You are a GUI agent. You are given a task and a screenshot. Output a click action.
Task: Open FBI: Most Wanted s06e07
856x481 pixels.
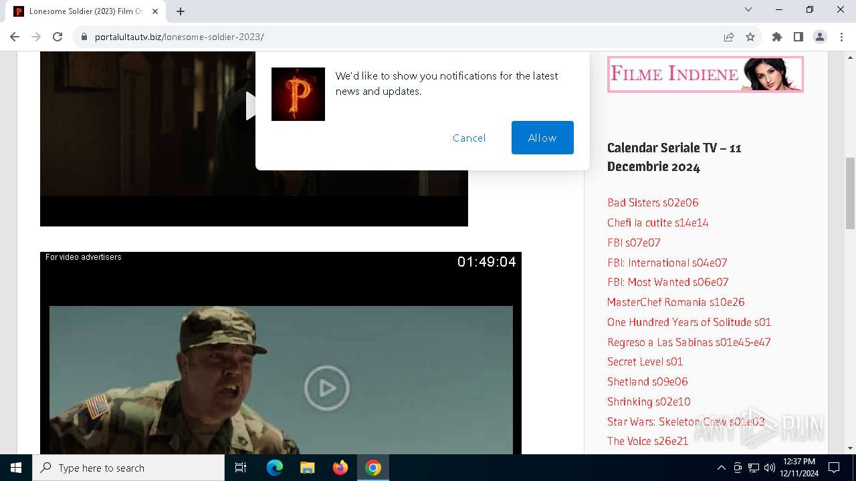point(668,282)
